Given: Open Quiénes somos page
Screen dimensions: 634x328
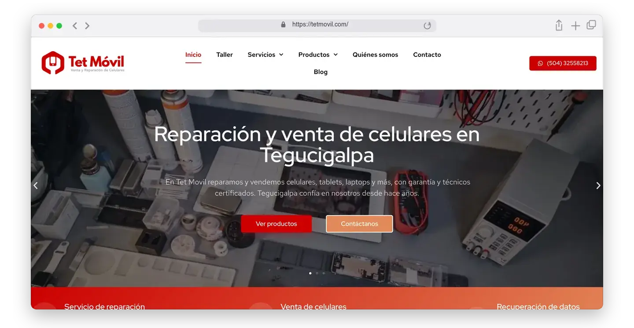Looking at the screenshot, I should coord(375,55).
